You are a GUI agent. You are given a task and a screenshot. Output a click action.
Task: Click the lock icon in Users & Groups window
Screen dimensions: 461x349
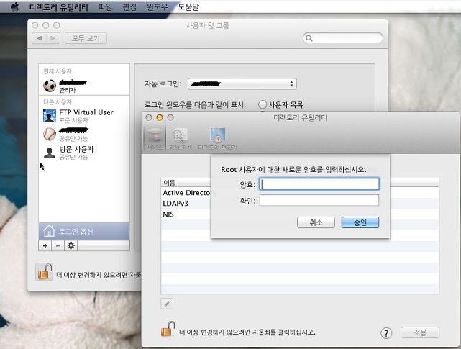click(x=44, y=271)
